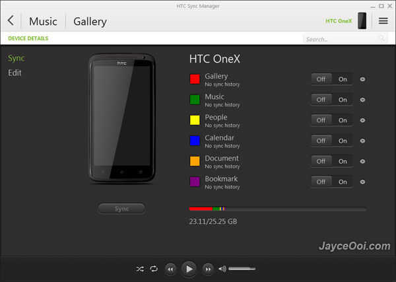Image resolution: width=396 pixels, height=282 pixels.
Task: Turn Bookmark sync On
Action: coord(343,182)
